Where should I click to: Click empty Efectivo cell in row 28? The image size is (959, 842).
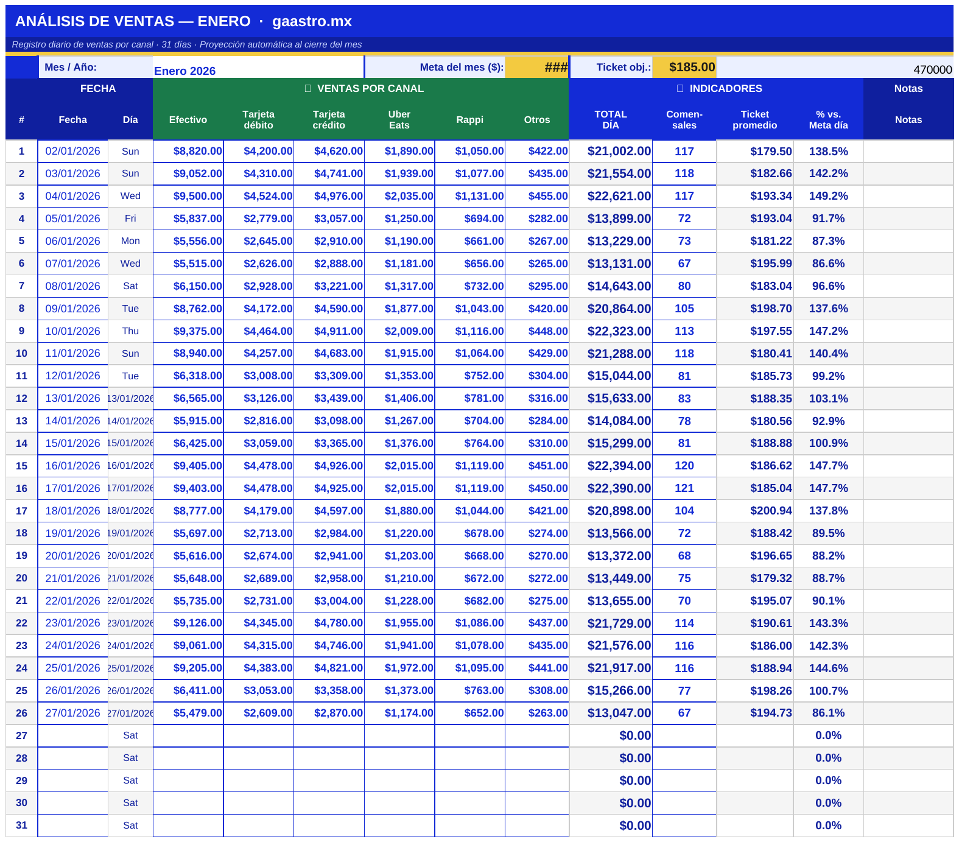(188, 758)
